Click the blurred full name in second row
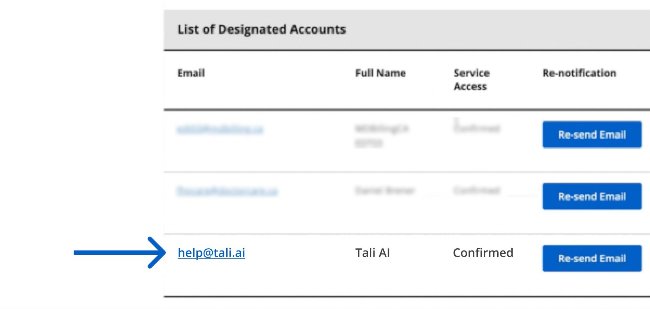 (x=385, y=191)
